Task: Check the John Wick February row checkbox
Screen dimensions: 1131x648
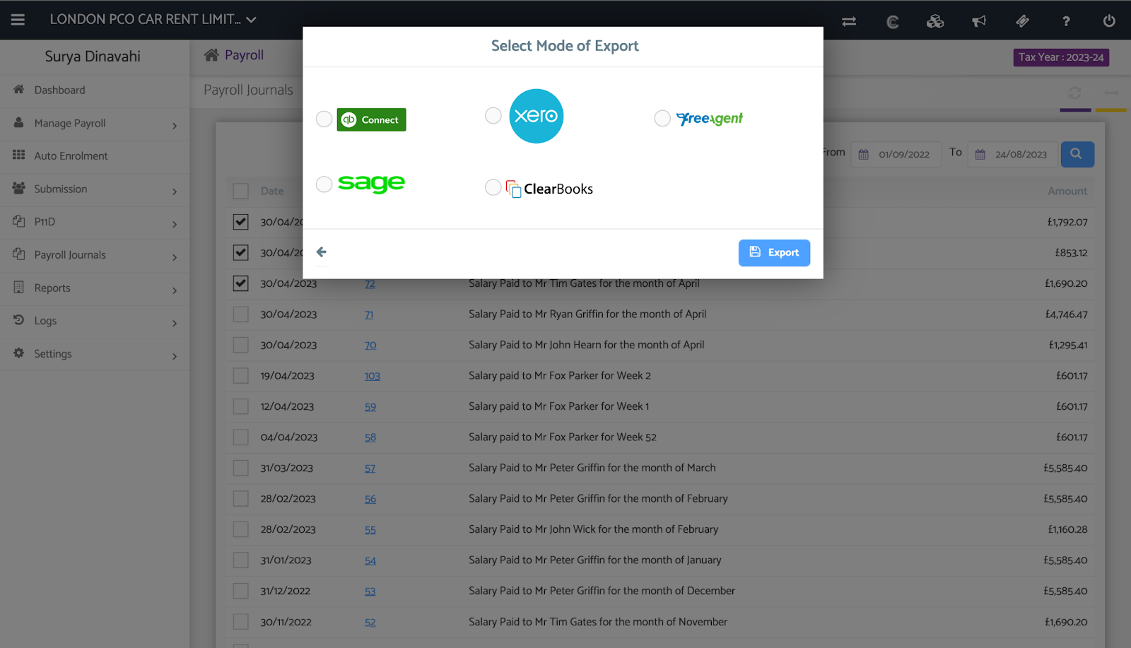Action: (241, 529)
